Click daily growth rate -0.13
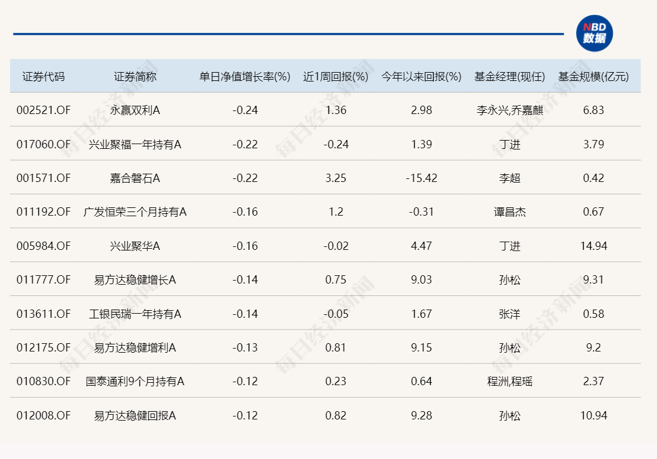 pyautogui.click(x=245, y=347)
